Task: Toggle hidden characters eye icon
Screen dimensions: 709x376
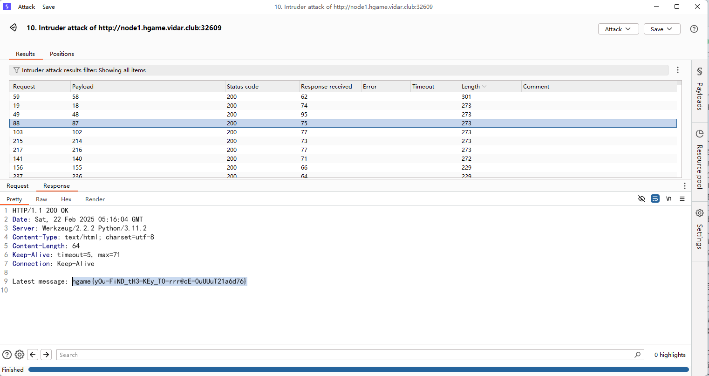Action: click(x=641, y=199)
